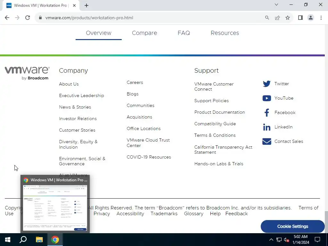328x246 pixels.
Task: Open Environment, Social & Governance link
Action: click(x=82, y=161)
